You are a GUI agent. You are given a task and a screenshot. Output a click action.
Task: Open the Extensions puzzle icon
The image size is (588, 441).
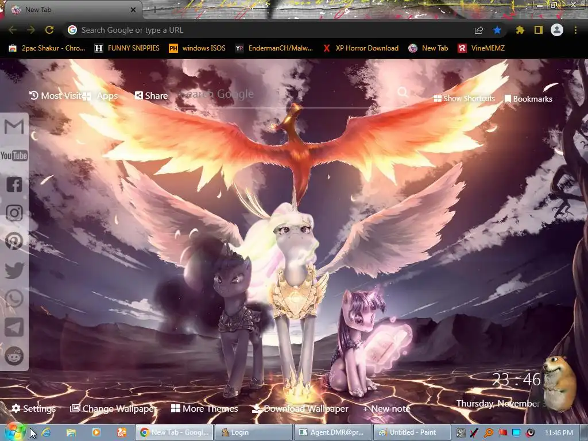pyautogui.click(x=520, y=30)
